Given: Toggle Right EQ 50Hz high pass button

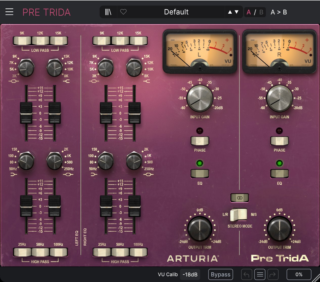Looking at the screenshot, I should 120,252.
